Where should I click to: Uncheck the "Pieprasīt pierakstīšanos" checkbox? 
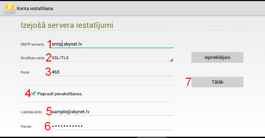(33, 94)
